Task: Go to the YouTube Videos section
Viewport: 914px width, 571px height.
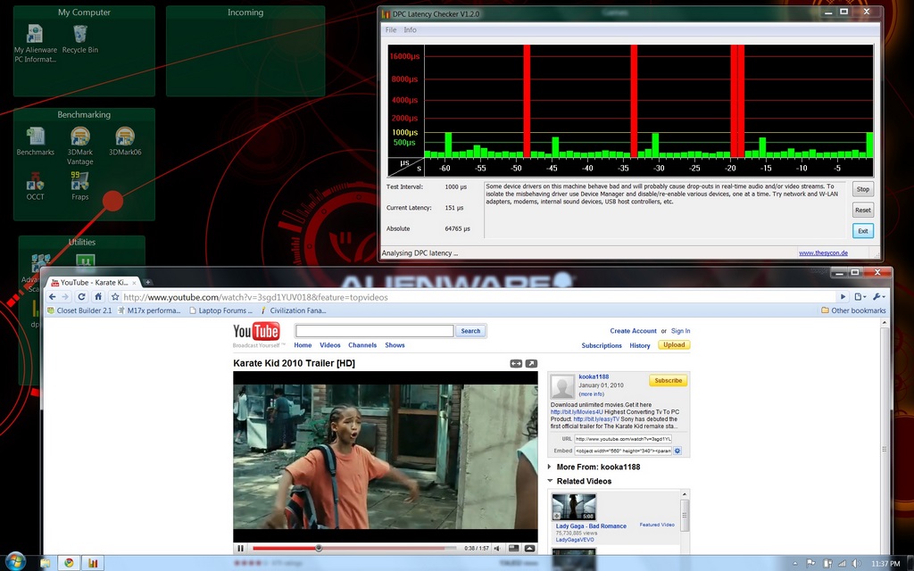Action: (x=330, y=345)
